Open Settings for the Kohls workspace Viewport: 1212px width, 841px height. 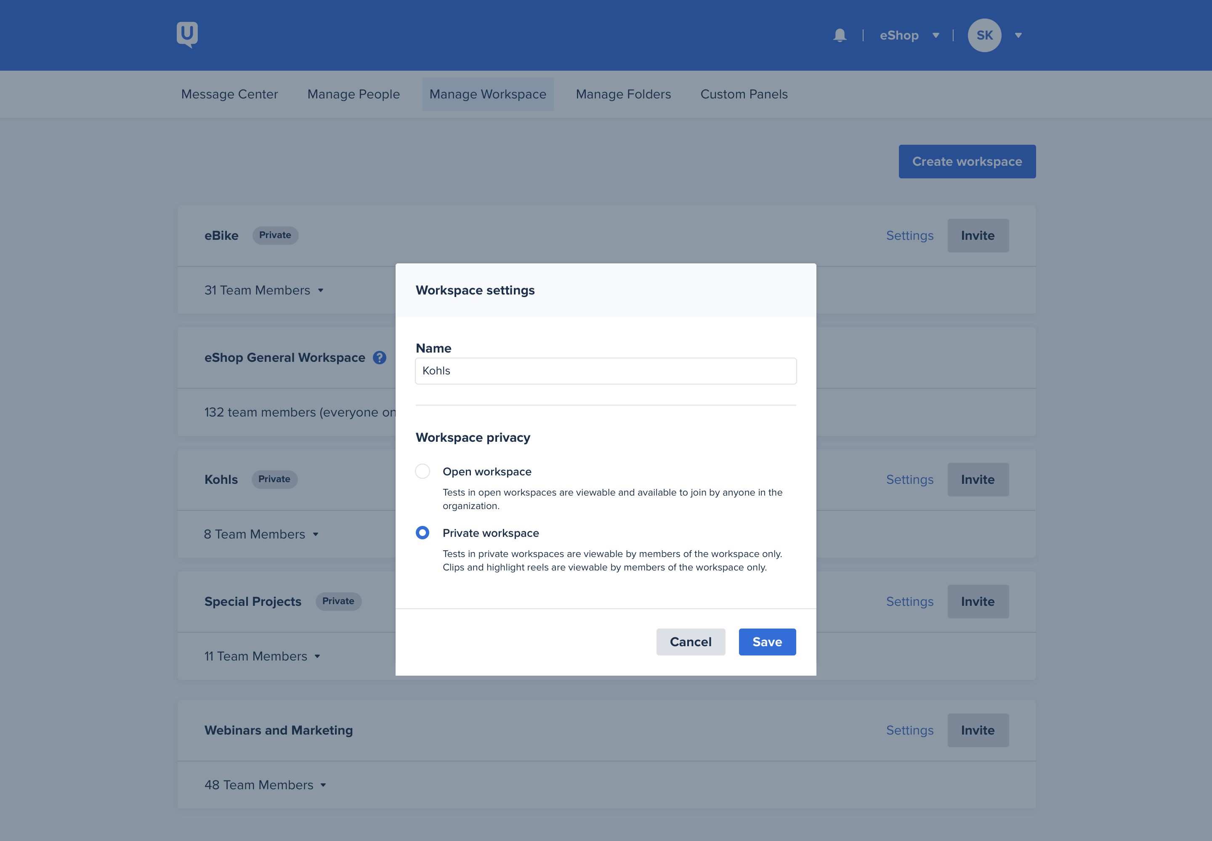coord(909,480)
